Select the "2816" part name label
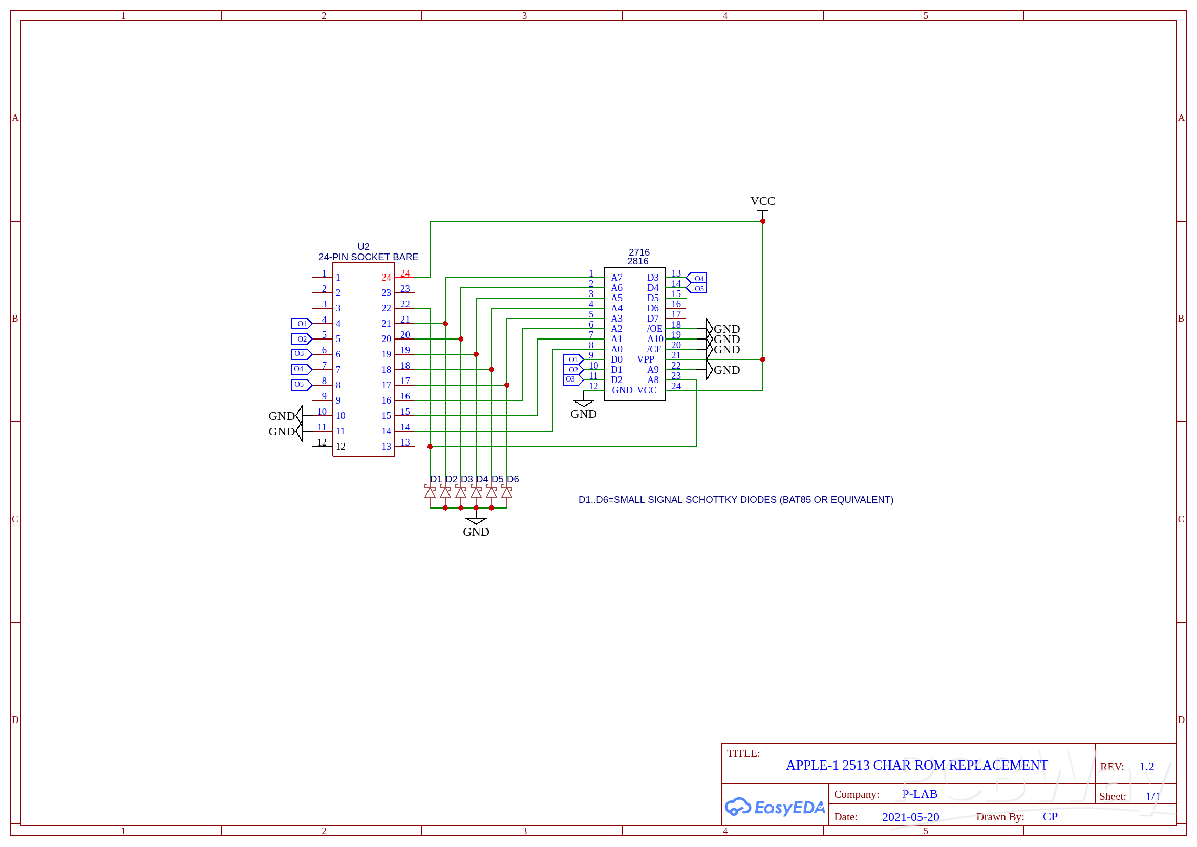The image size is (1197, 847). (x=637, y=261)
